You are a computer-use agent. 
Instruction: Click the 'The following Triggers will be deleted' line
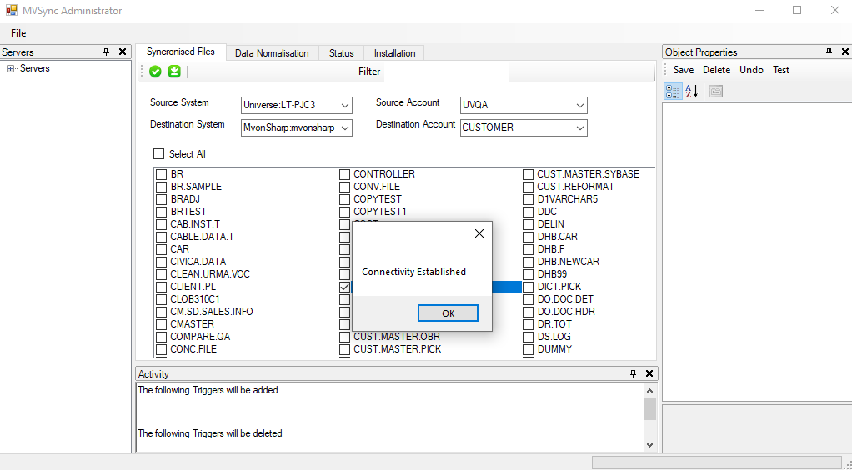(x=210, y=433)
